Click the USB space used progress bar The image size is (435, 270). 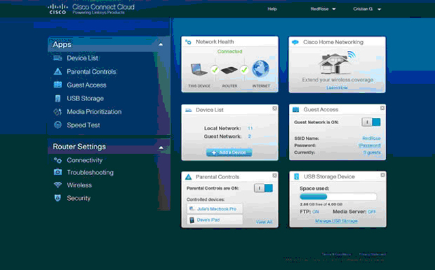click(338, 197)
